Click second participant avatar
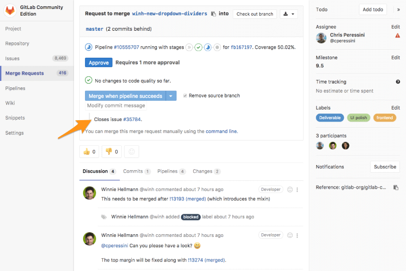 pos(333,146)
